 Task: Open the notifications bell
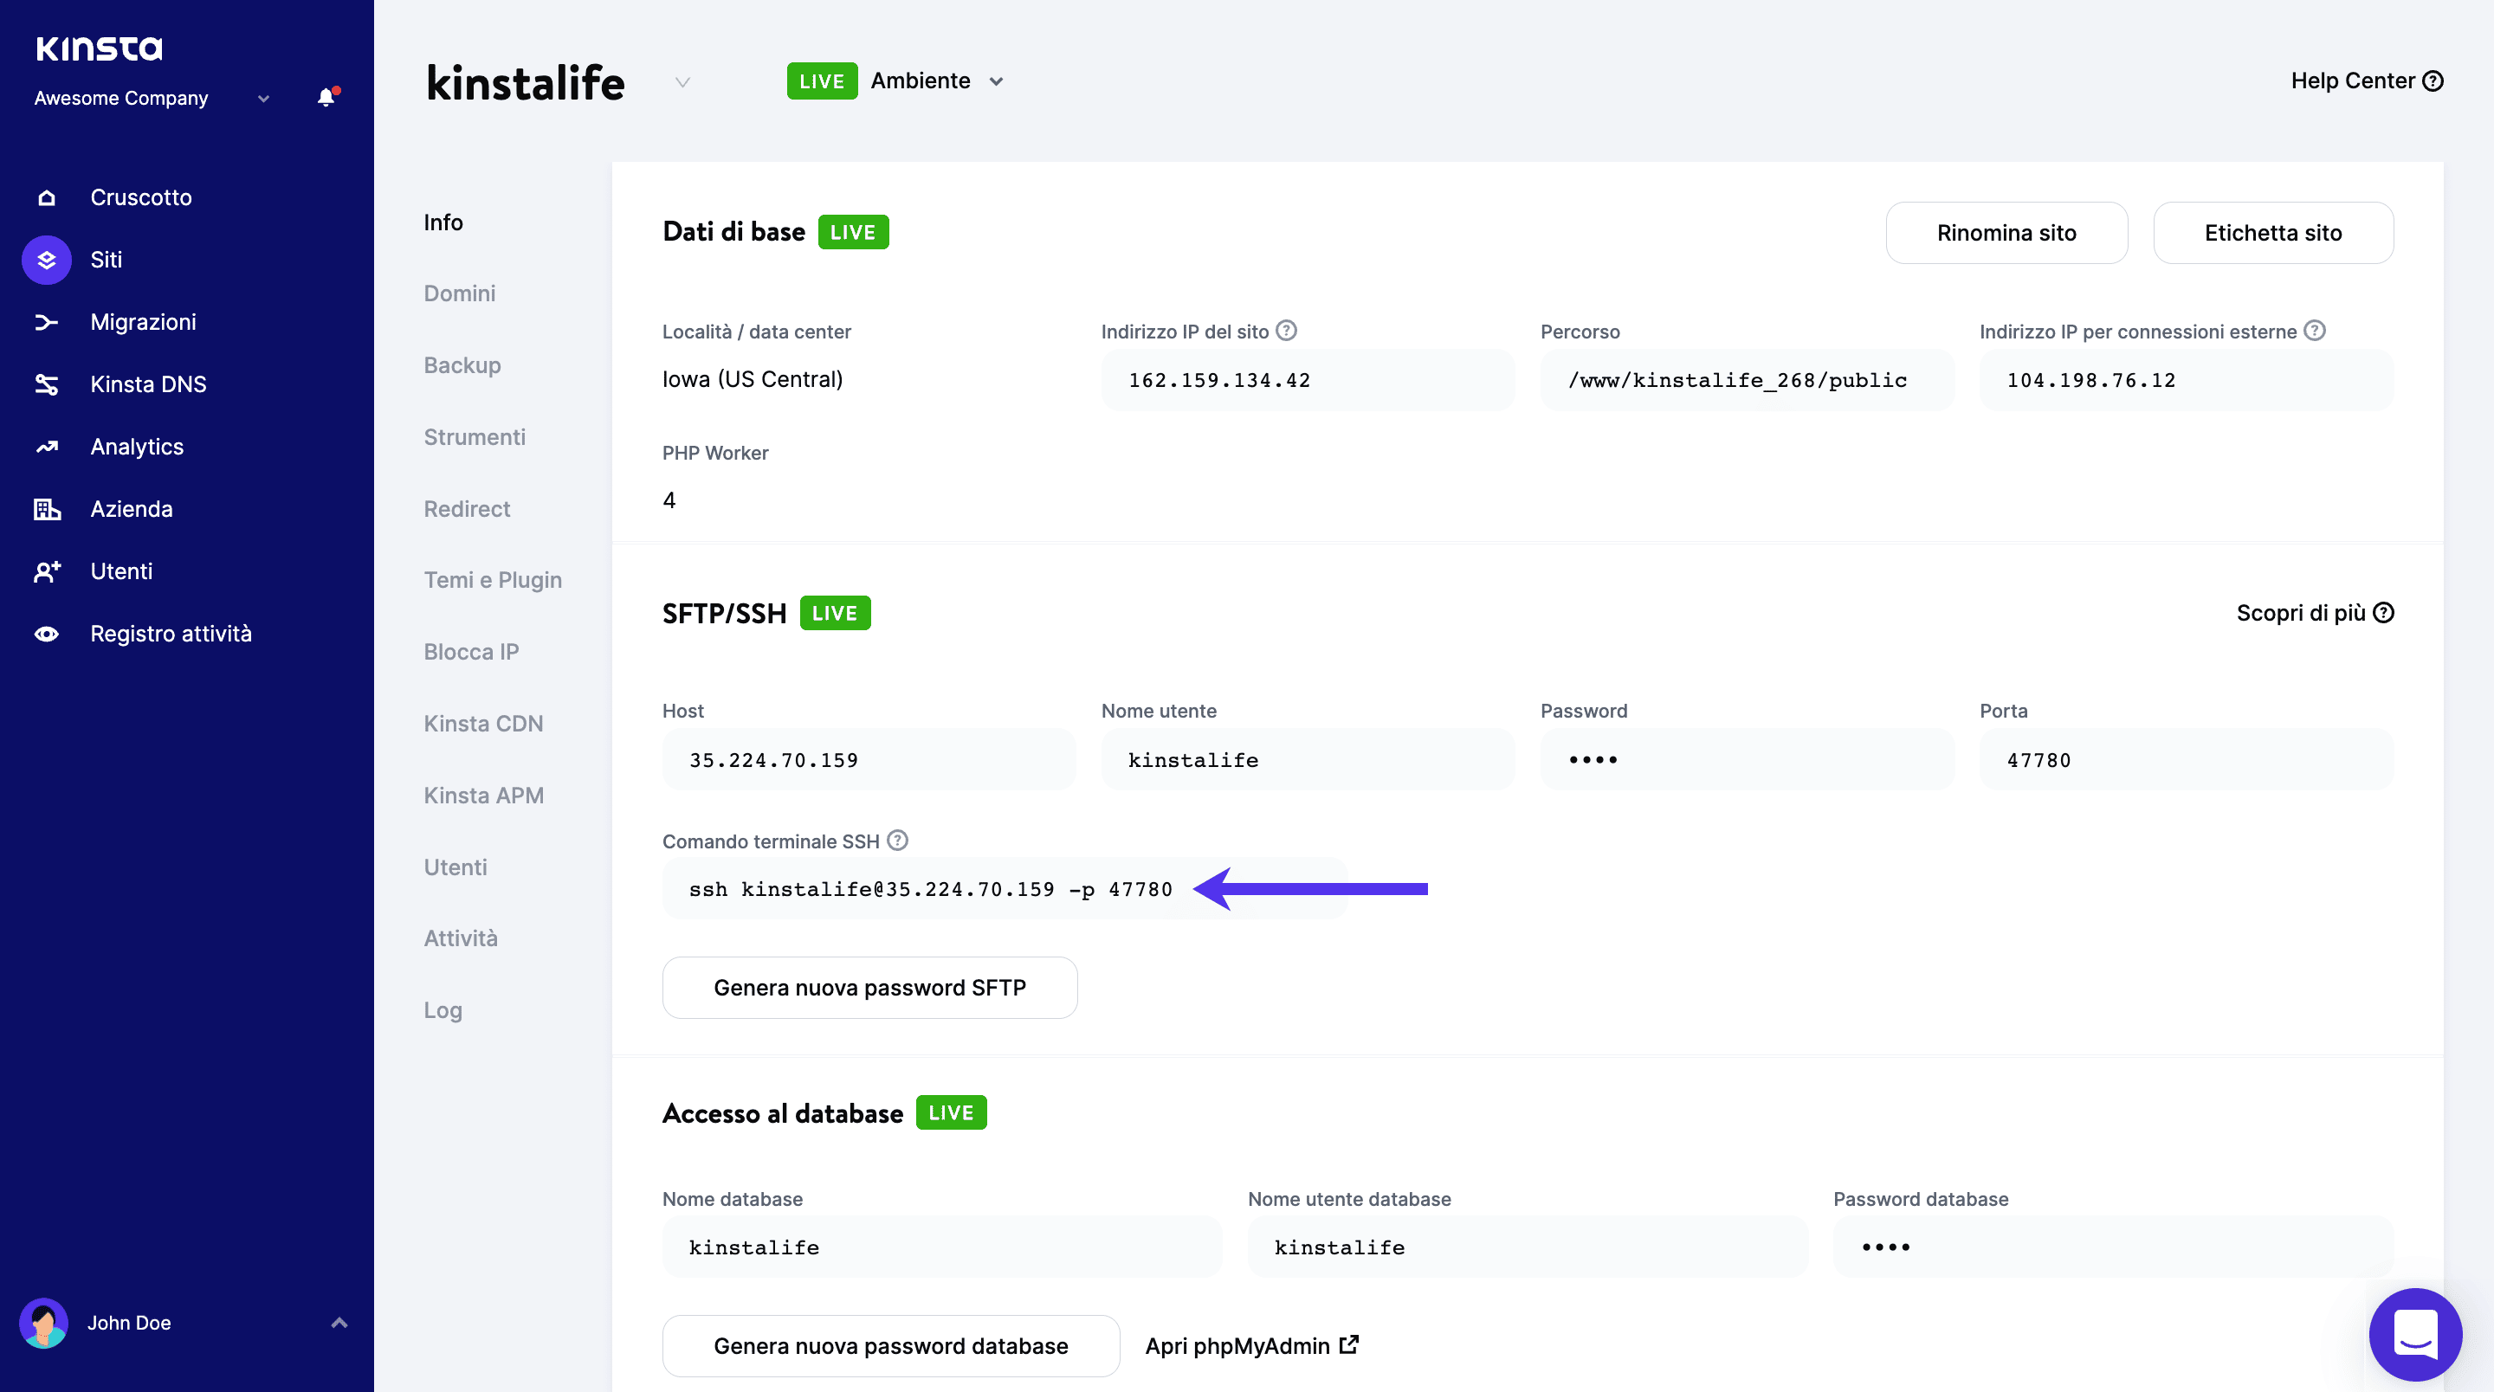point(326,97)
